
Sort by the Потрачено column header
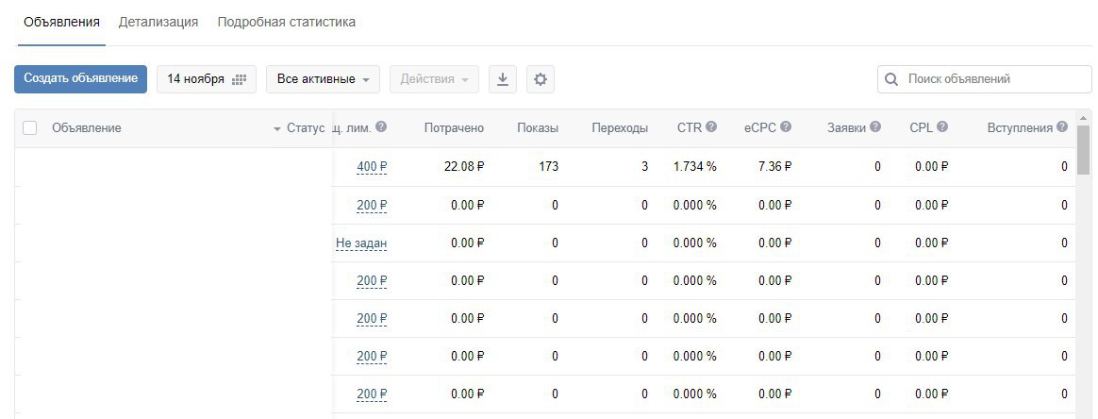454,127
